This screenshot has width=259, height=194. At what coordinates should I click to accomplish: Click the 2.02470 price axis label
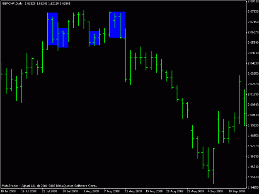[253, 84]
